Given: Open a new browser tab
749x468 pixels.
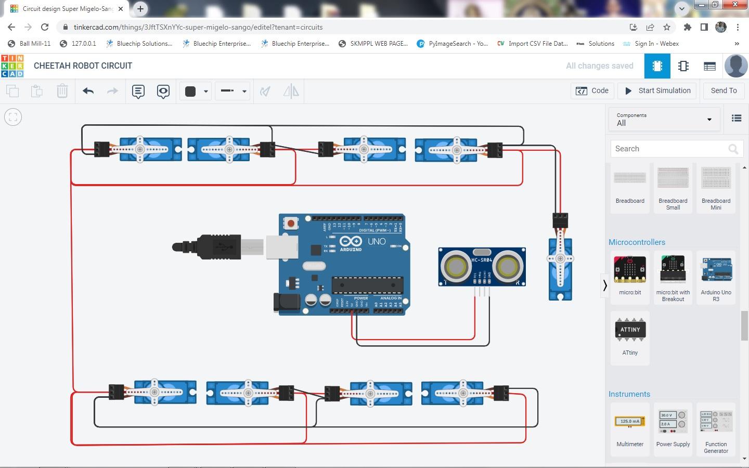Looking at the screenshot, I should (x=140, y=9).
